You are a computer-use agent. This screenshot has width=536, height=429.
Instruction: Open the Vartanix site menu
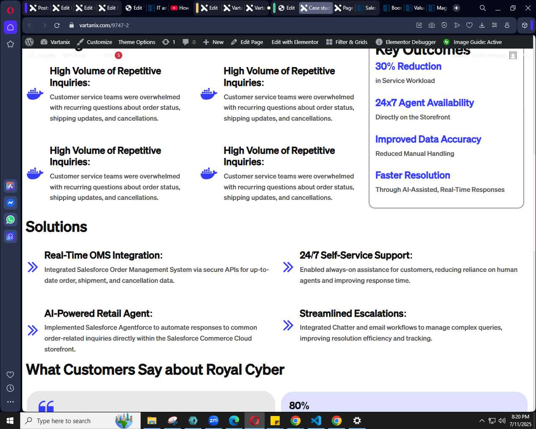click(55, 42)
